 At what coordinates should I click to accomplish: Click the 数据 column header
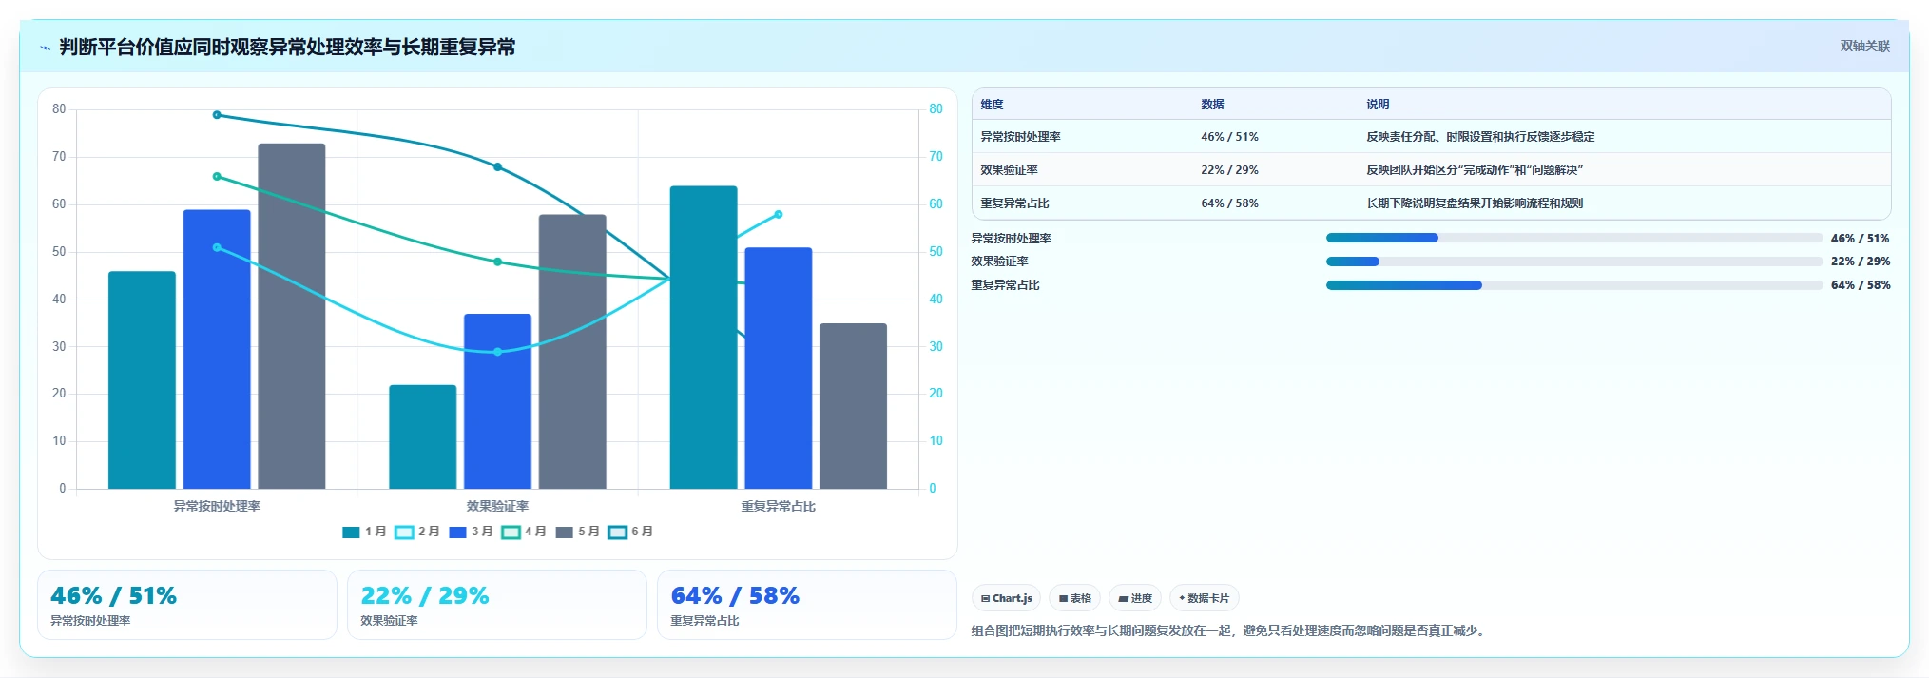pyautogui.click(x=1212, y=105)
